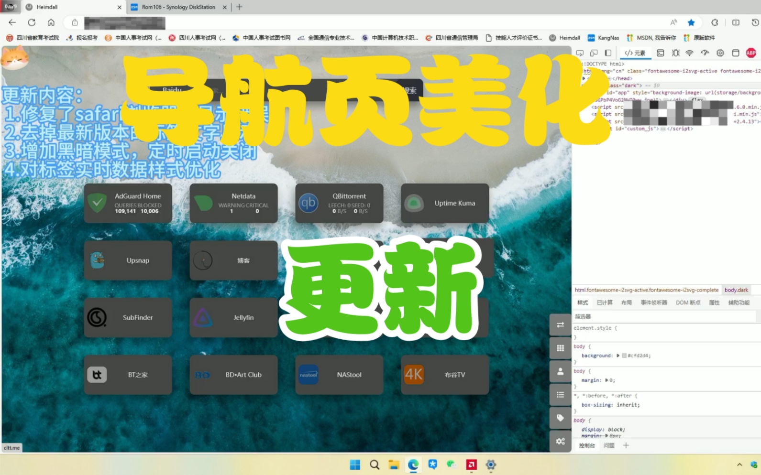
Task: Expand the head element node
Action: [x=584, y=78]
